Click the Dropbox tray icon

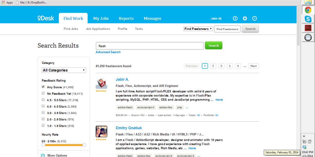coord(304,147)
